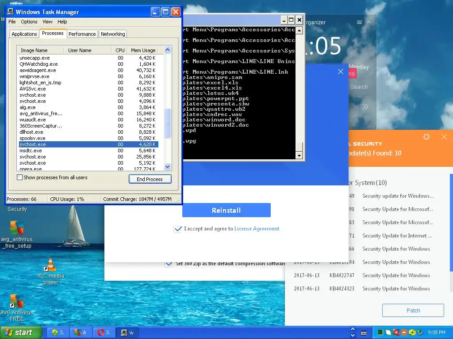Uncheck 'Set 360 Zip as the default' checkbox
The image size is (453, 339).
(169, 264)
